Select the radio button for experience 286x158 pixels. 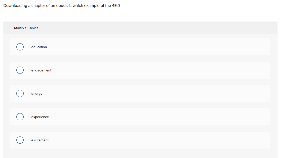click(20, 117)
